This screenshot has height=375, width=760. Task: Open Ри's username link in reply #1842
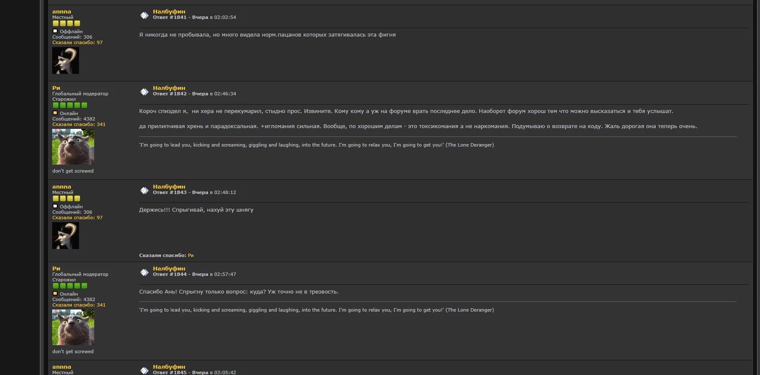[x=56, y=88]
